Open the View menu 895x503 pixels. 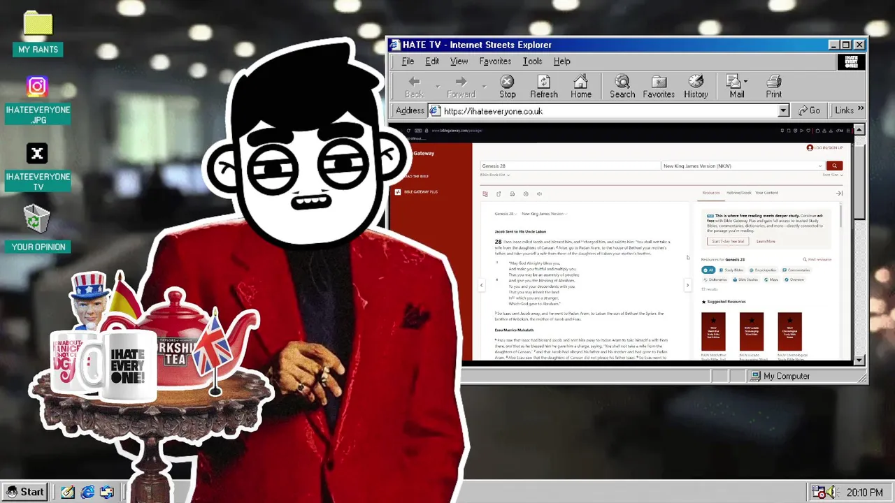click(x=459, y=61)
